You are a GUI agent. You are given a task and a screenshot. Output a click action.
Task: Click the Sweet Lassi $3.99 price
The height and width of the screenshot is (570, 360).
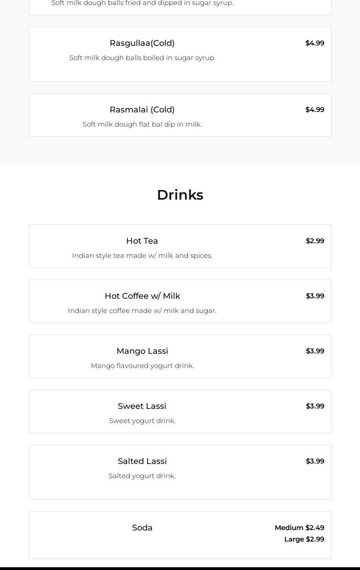pyautogui.click(x=315, y=406)
